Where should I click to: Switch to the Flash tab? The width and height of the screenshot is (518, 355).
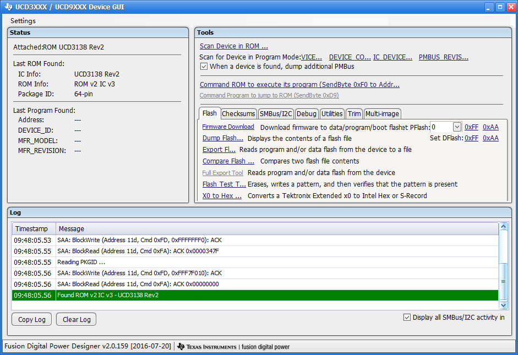[209, 113]
